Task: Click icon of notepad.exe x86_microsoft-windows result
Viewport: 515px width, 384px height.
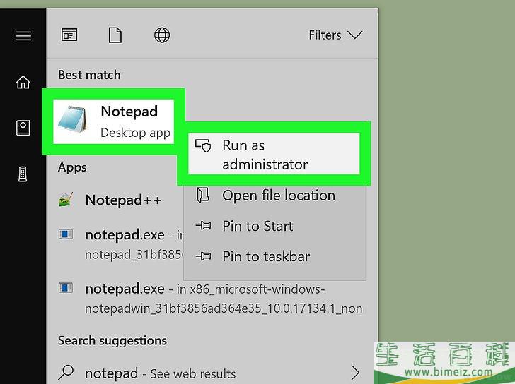Action: click(x=66, y=288)
